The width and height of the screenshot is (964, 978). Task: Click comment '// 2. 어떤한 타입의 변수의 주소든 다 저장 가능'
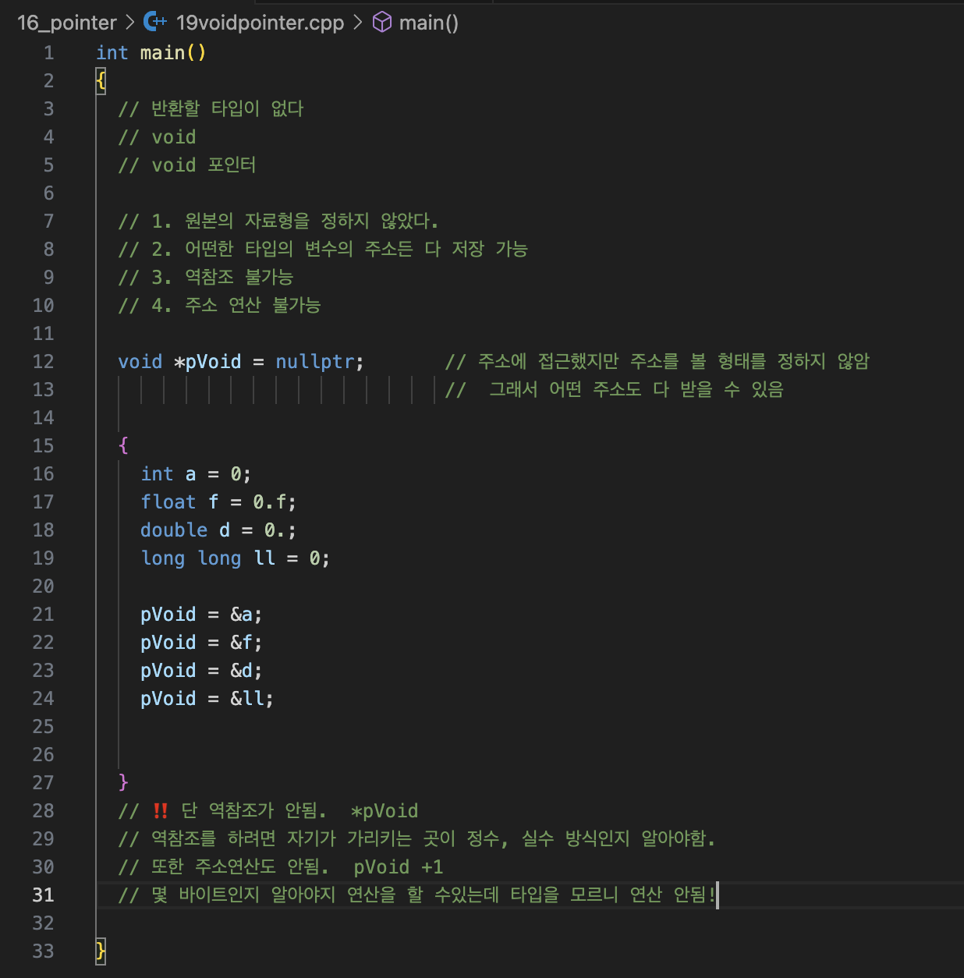(x=323, y=250)
